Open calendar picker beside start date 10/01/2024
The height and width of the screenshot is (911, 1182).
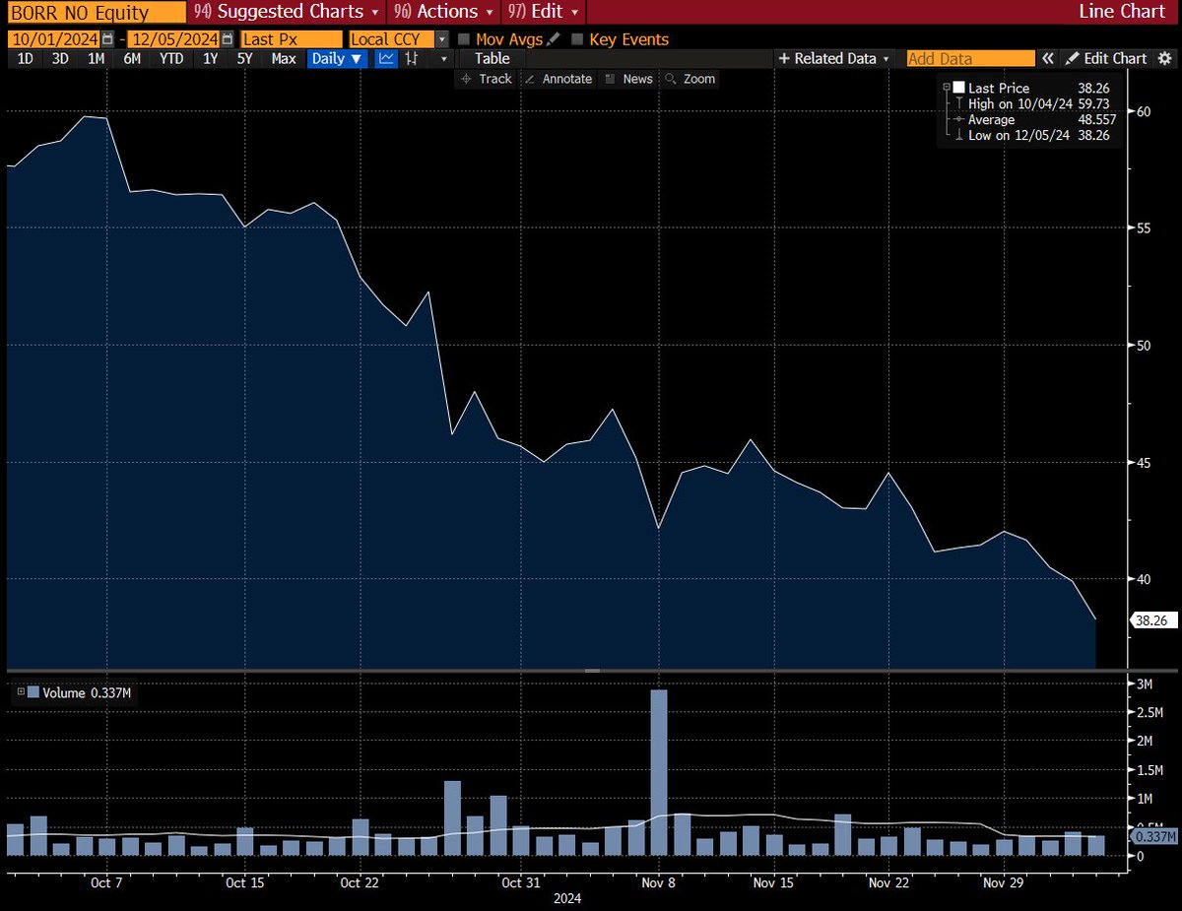(x=107, y=39)
